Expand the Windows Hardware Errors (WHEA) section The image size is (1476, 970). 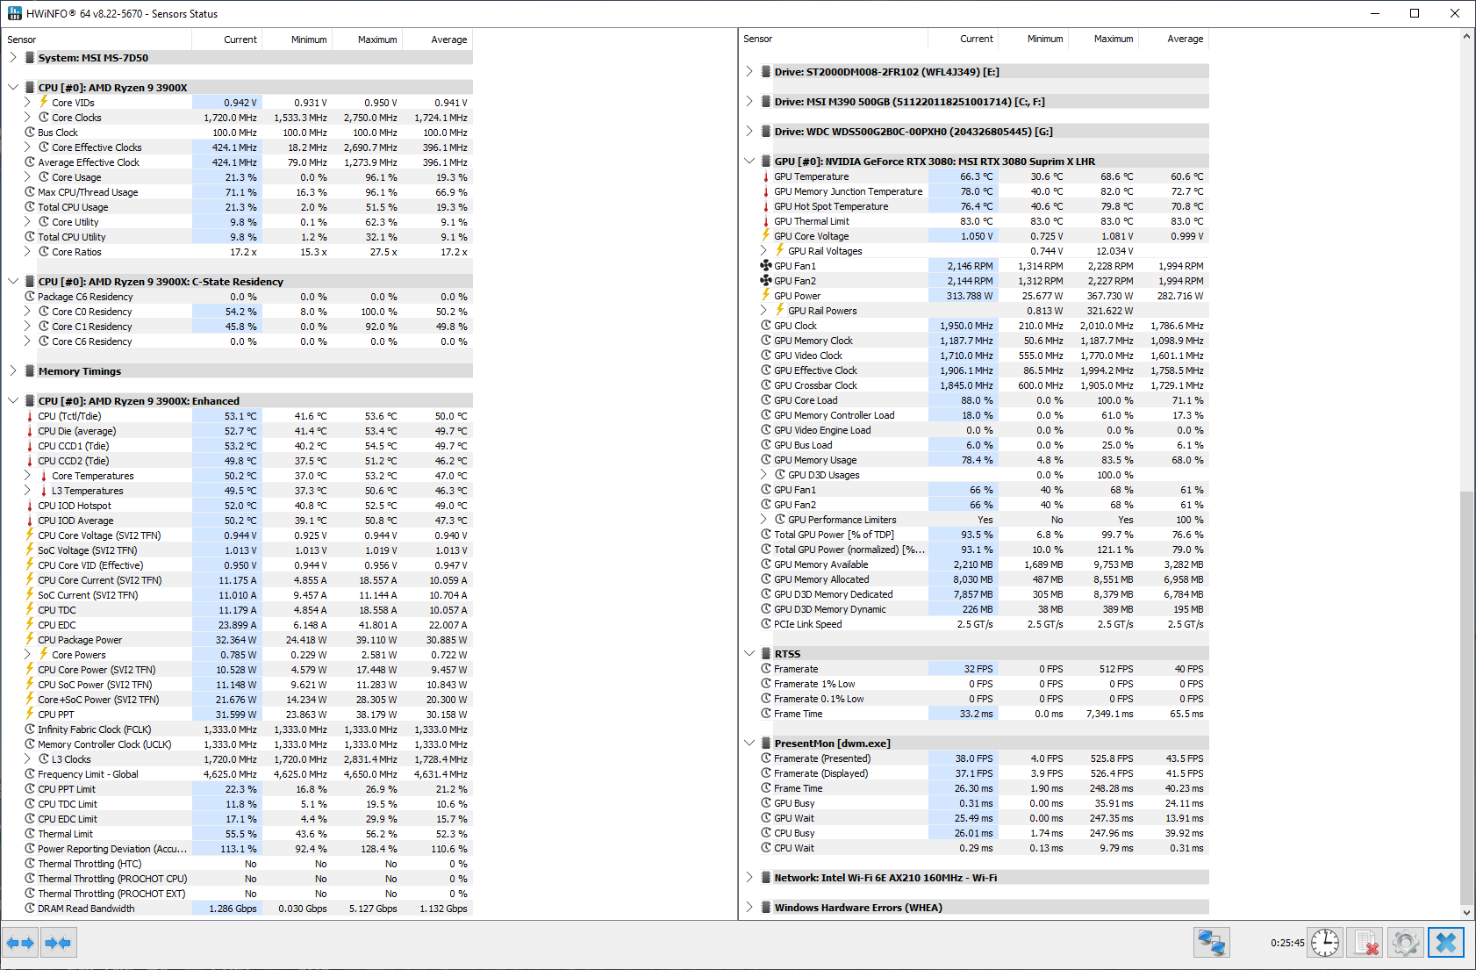click(x=749, y=908)
